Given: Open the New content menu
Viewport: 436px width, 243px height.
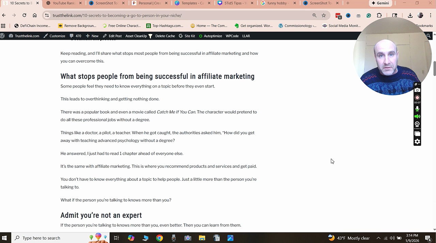Looking at the screenshot, I should pyautogui.click(x=92, y=36).
